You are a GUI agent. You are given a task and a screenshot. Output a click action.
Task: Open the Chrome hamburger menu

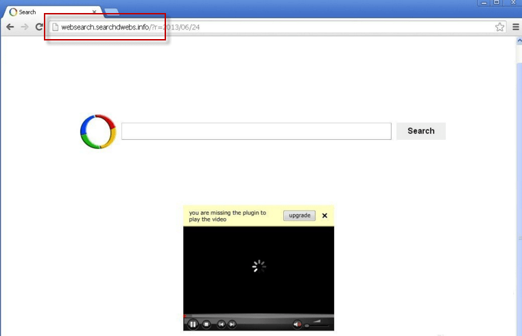pyautogui.click(x=515, y=27)
